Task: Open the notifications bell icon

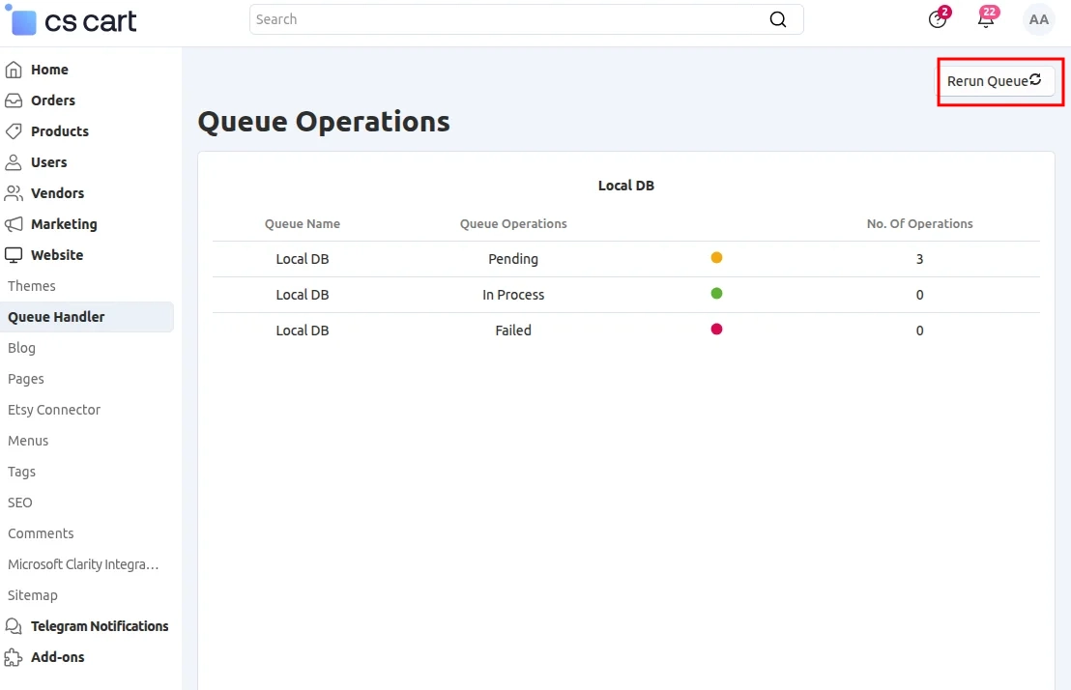Action: click(986, 19)
